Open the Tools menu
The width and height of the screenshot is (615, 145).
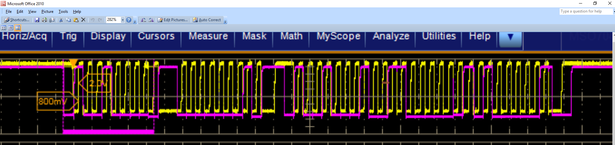(x=63, y=12)
